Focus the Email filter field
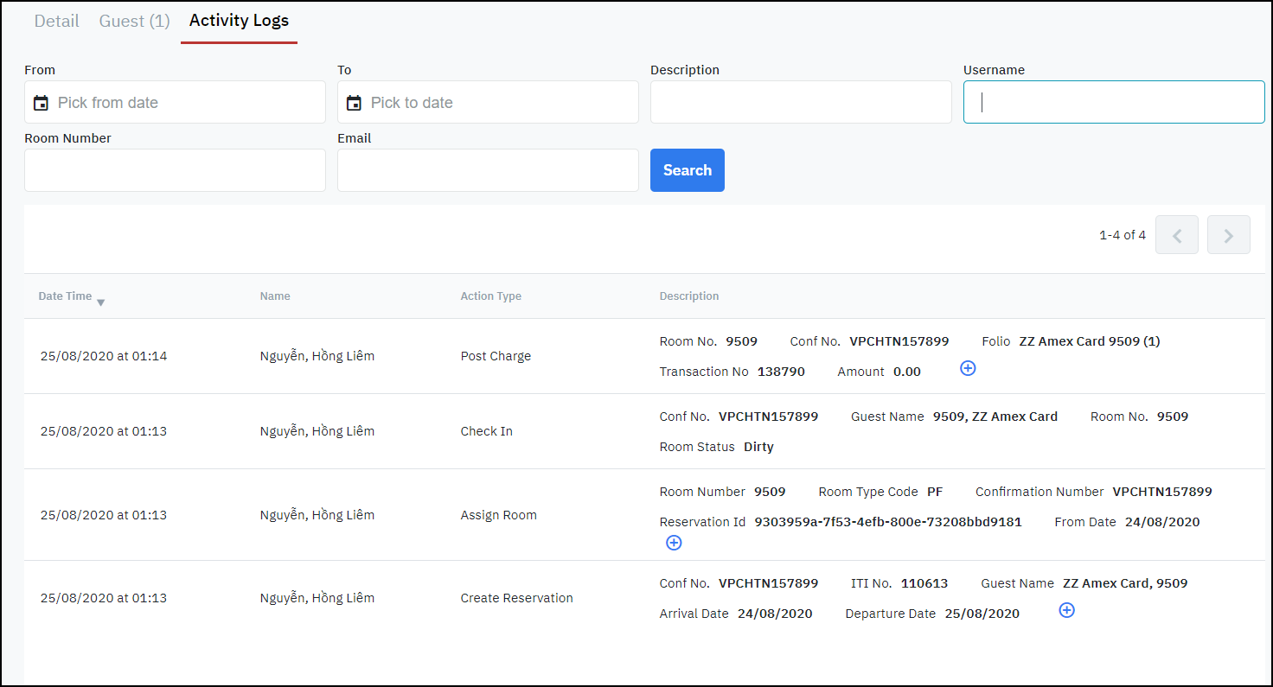Image resolution: width=1273 pixels, height=687 pixels. (488, 170)
